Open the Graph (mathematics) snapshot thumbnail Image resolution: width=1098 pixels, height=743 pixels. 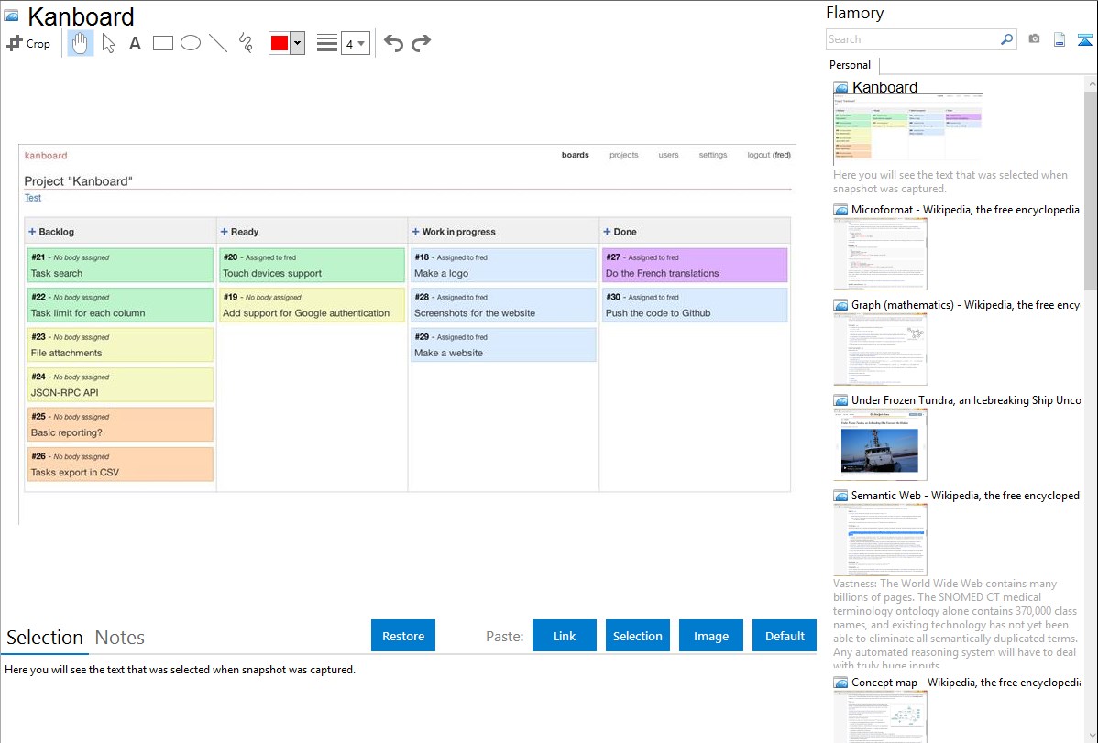coord(880,349)
